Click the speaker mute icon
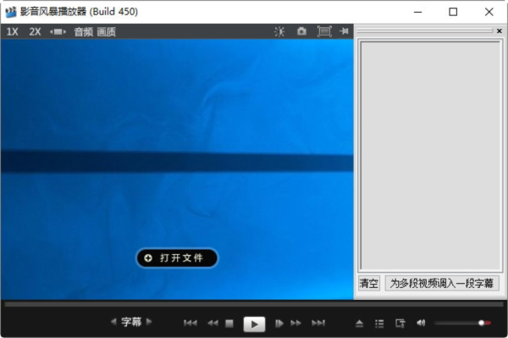Viewport: 508px width, 338px height. point(421,323)
